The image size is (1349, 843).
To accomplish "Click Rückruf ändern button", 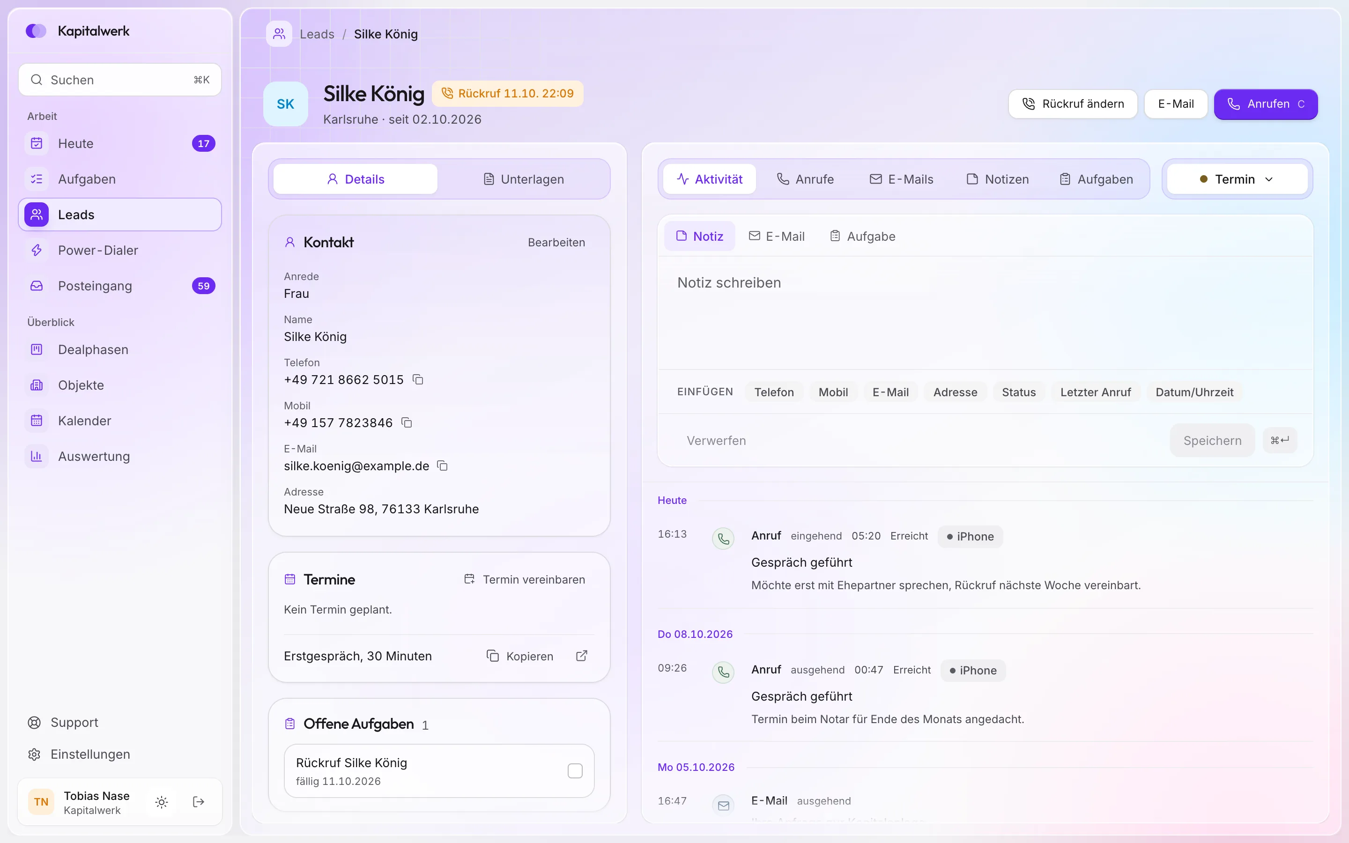I will (x=1073, y=104).
